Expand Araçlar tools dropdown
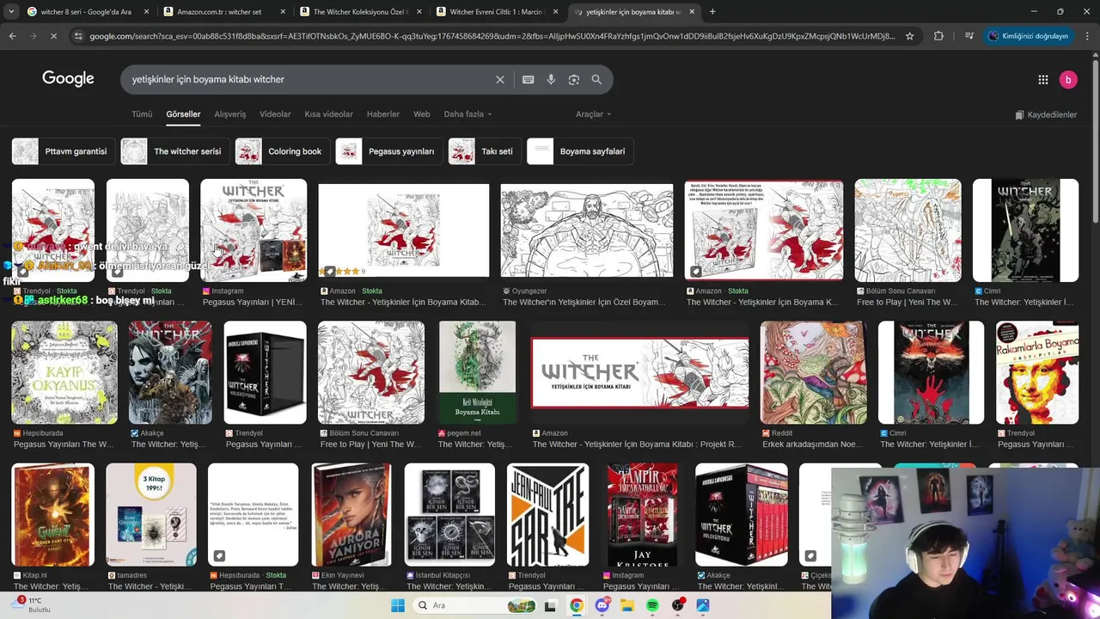Viewport: 1100px width, 619px height. [593, 113]
